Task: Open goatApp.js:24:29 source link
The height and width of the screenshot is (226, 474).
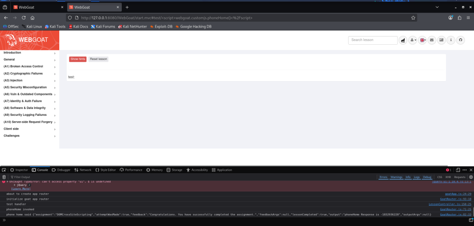Action: pyautogui.click(x=458, y=194)
